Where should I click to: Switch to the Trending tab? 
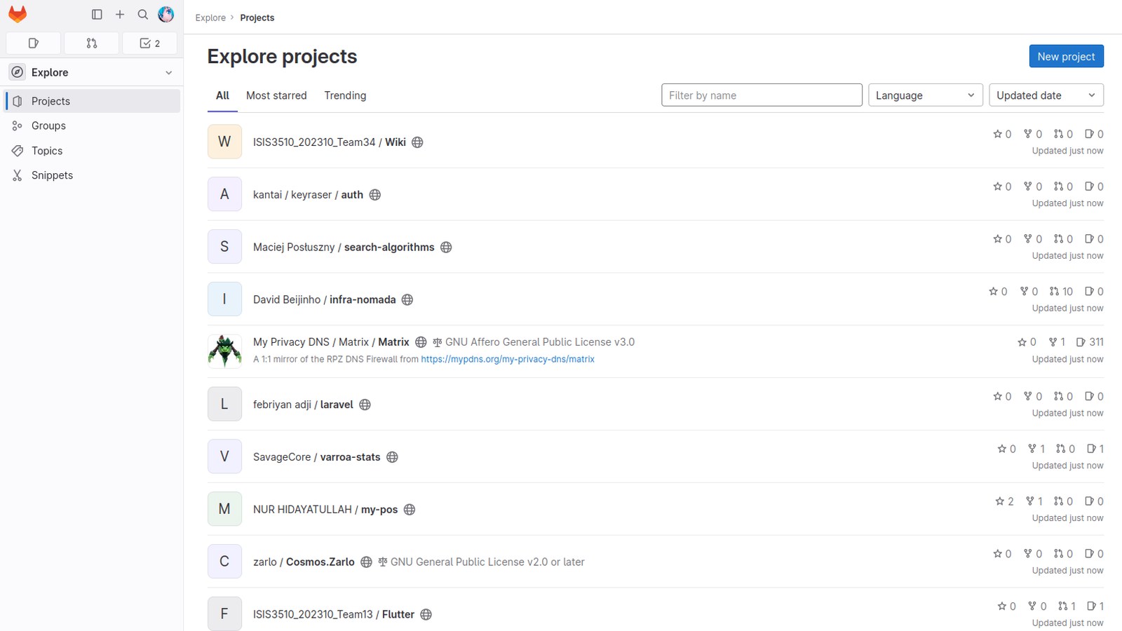pos(345,95)
